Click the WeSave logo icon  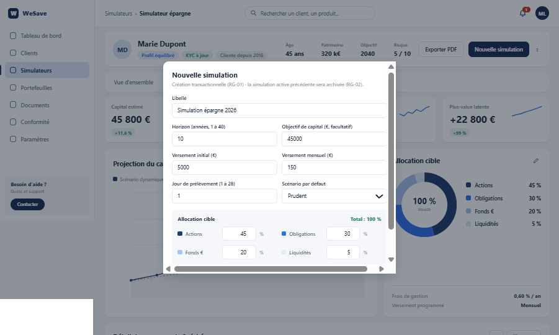tap(13, 13)
